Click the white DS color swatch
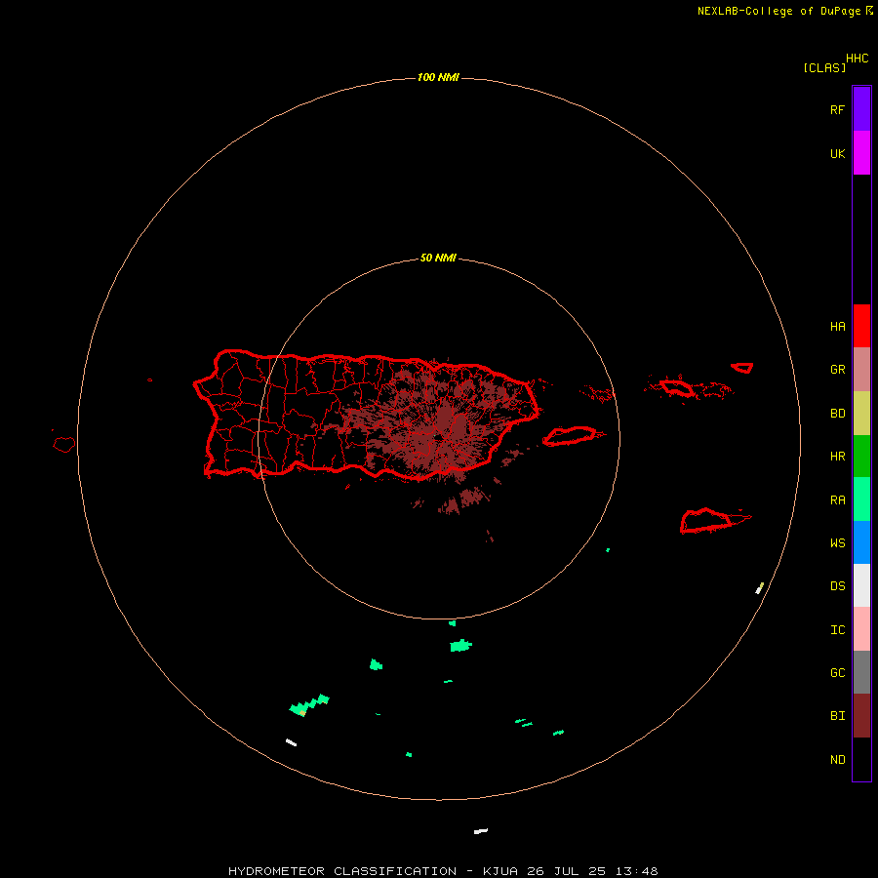 point(861,585)
